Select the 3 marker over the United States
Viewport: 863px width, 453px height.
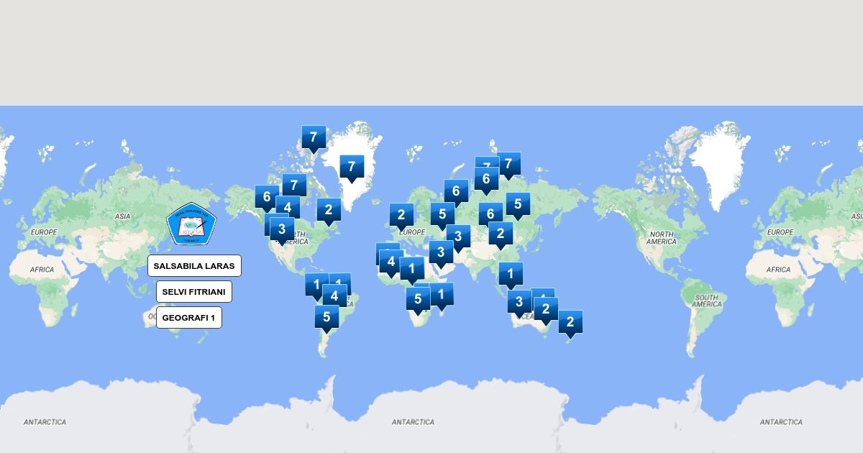(x=282, y=230)
